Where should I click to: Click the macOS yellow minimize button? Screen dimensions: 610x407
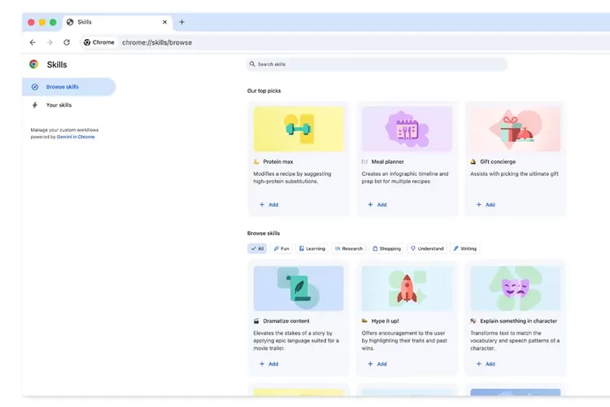pyautogui.click(x=42, y=22)
